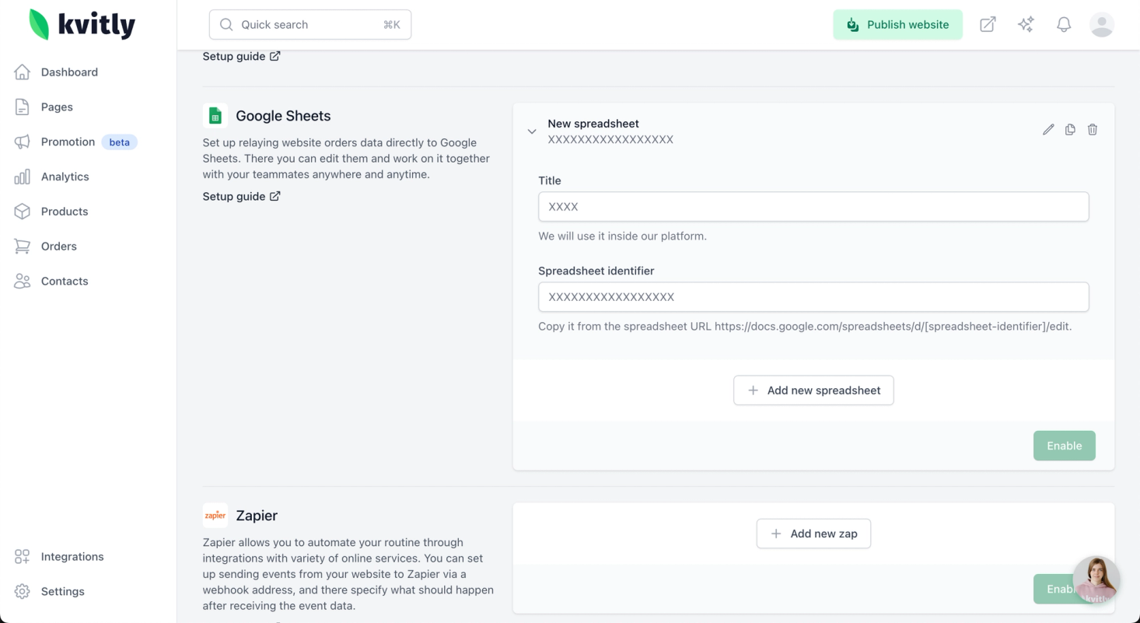Open the user profile avatar
The width and height of the screenshot is (1140, 623).
coord(1102,25)
